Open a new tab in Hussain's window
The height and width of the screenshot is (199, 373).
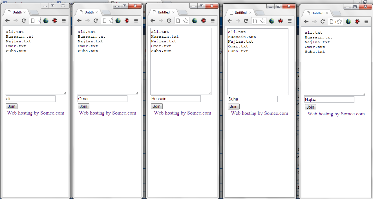pos(183,12)
